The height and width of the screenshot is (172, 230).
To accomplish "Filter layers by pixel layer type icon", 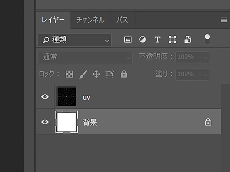I will 128,40.
